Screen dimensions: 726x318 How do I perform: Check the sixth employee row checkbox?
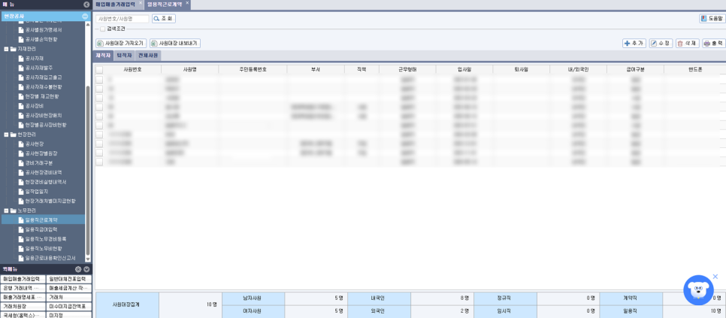click(99, 125)
